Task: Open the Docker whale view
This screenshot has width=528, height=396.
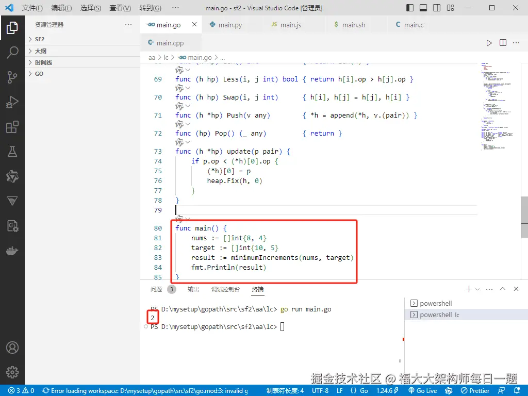Action: point(12,251)
